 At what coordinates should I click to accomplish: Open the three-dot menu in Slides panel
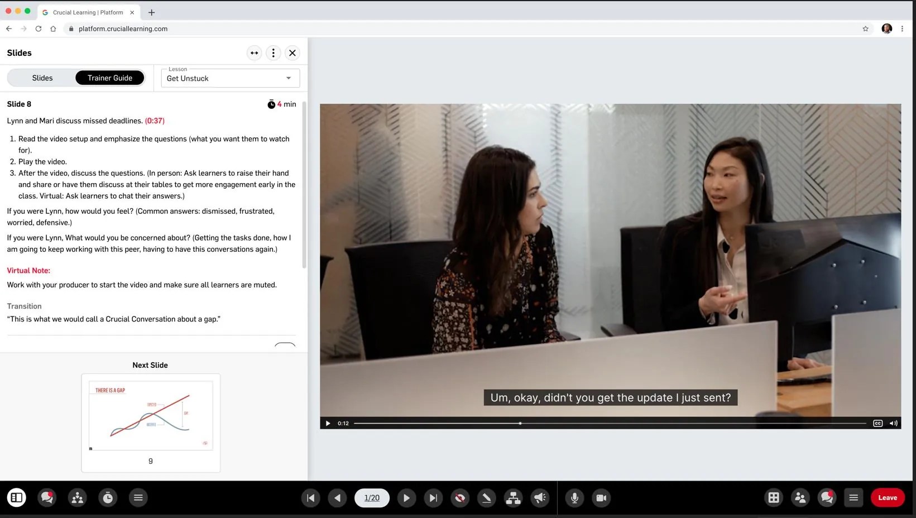[x=273, y=53]
